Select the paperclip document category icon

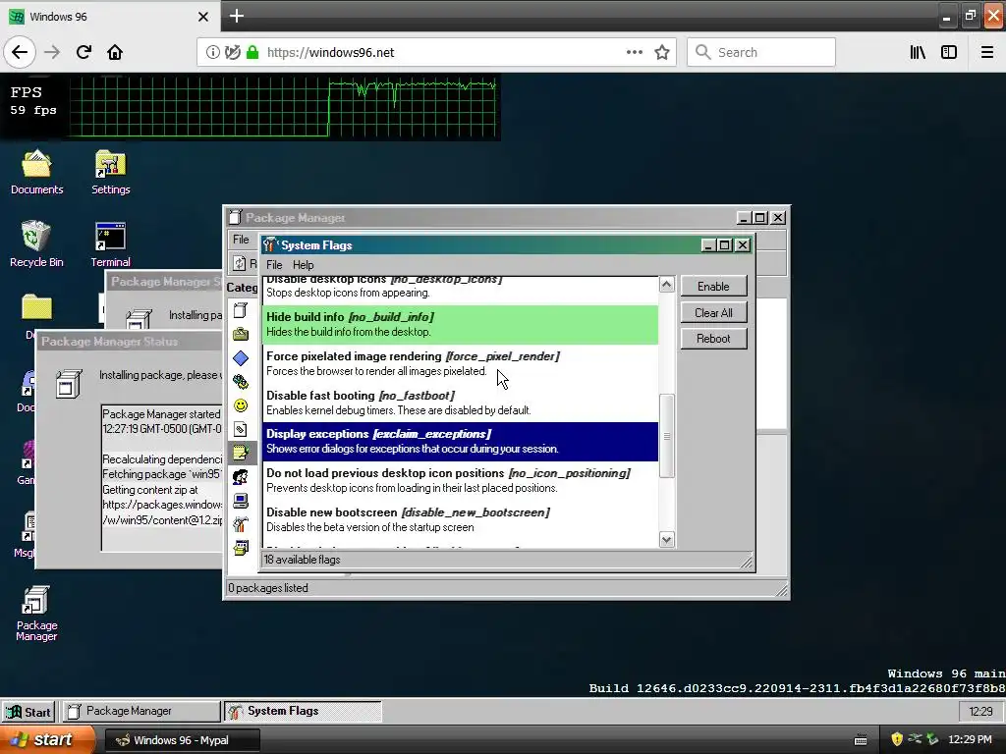pos(241,430)
